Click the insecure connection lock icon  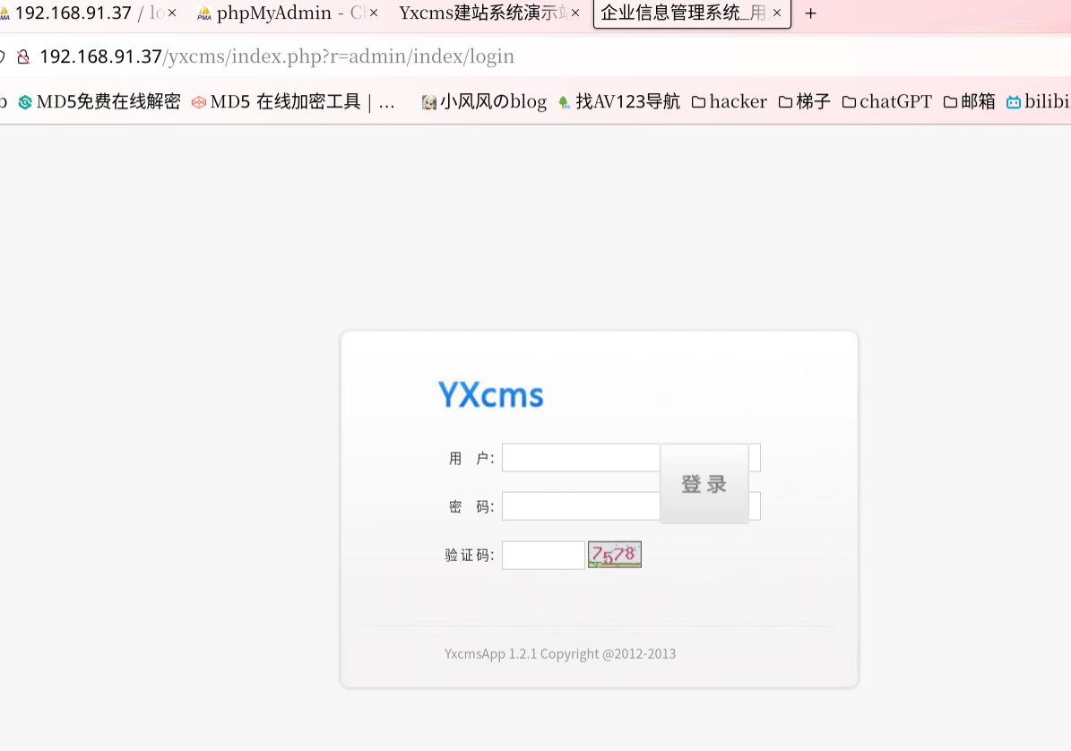click(24, 56)
